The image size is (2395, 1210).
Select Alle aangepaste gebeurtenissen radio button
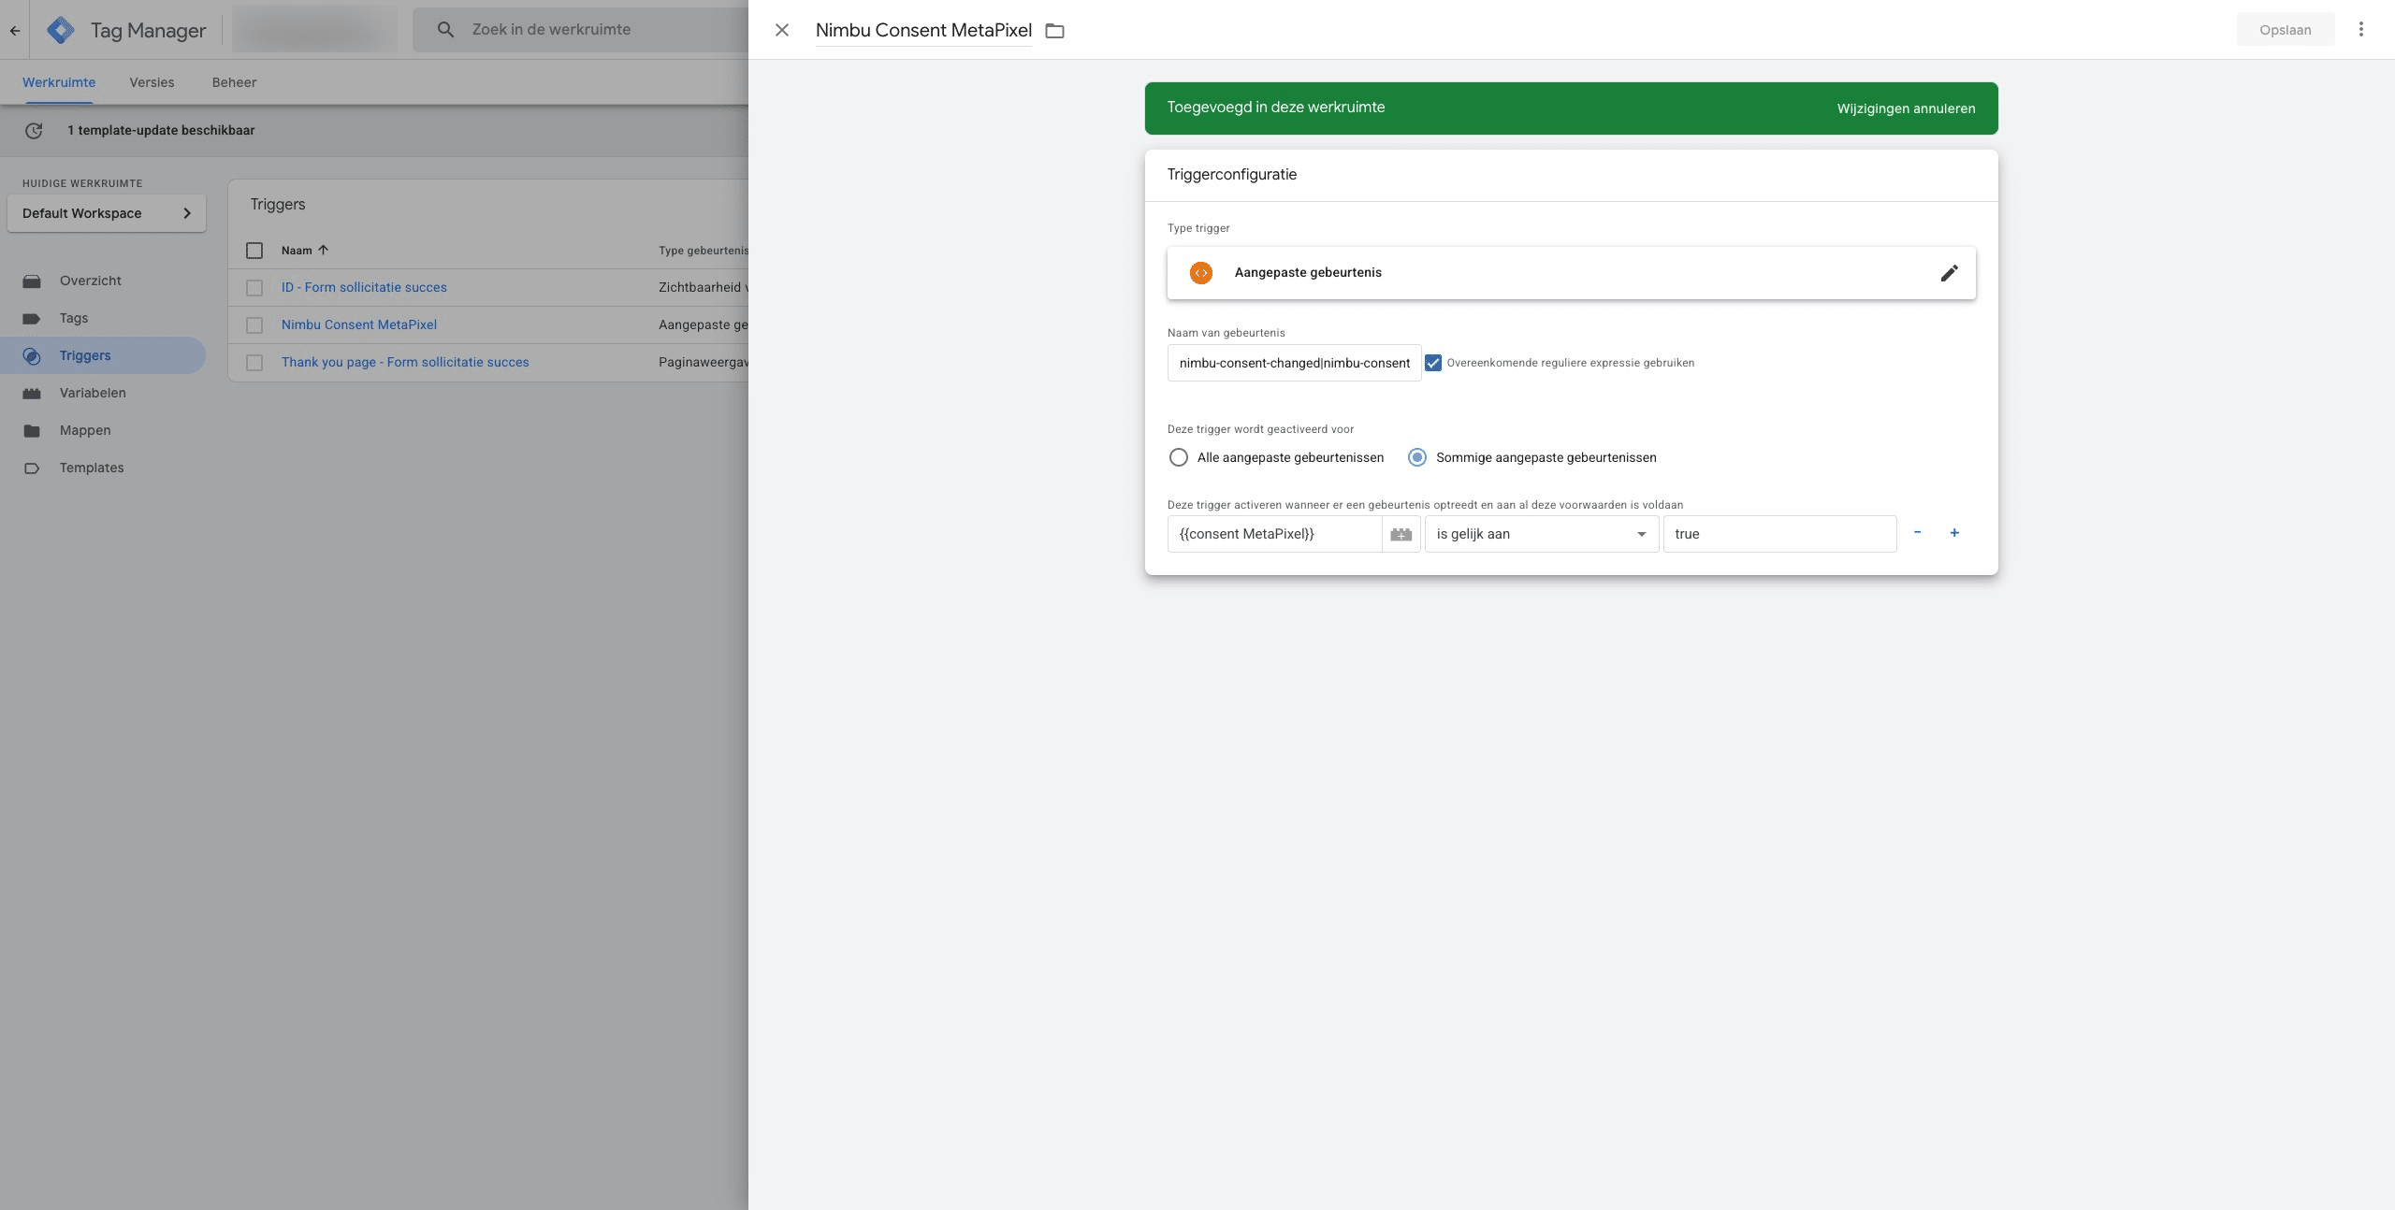(x=1179, y=457)
